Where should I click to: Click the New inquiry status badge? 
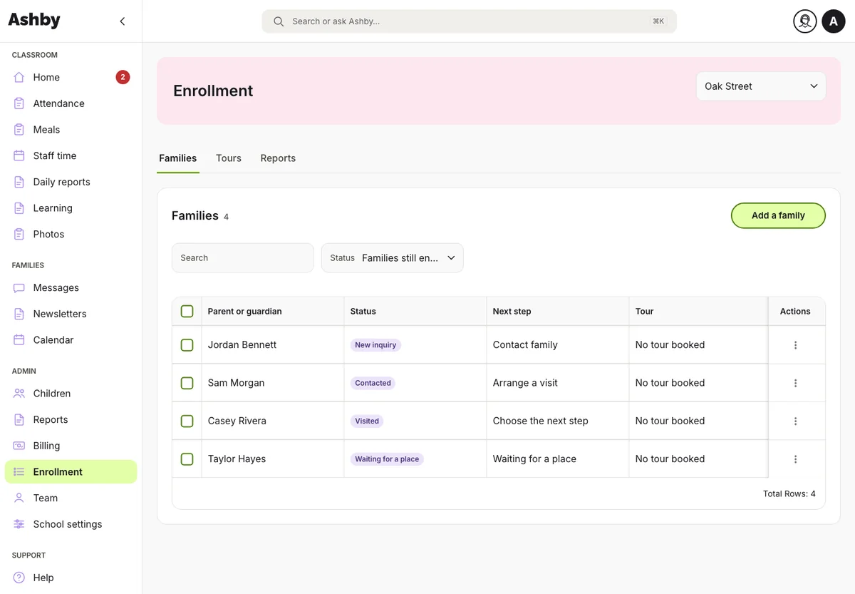pyautogui.click(x=375, y=345)
